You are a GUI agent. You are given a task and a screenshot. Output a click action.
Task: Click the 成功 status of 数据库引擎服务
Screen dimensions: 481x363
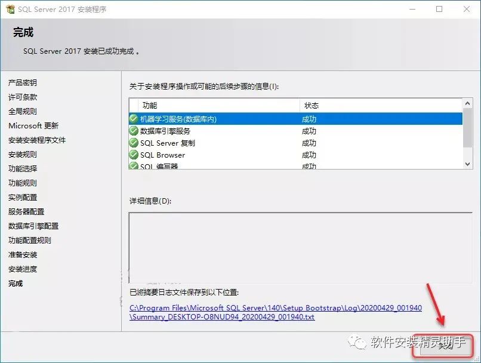click(x=309, y=131)
